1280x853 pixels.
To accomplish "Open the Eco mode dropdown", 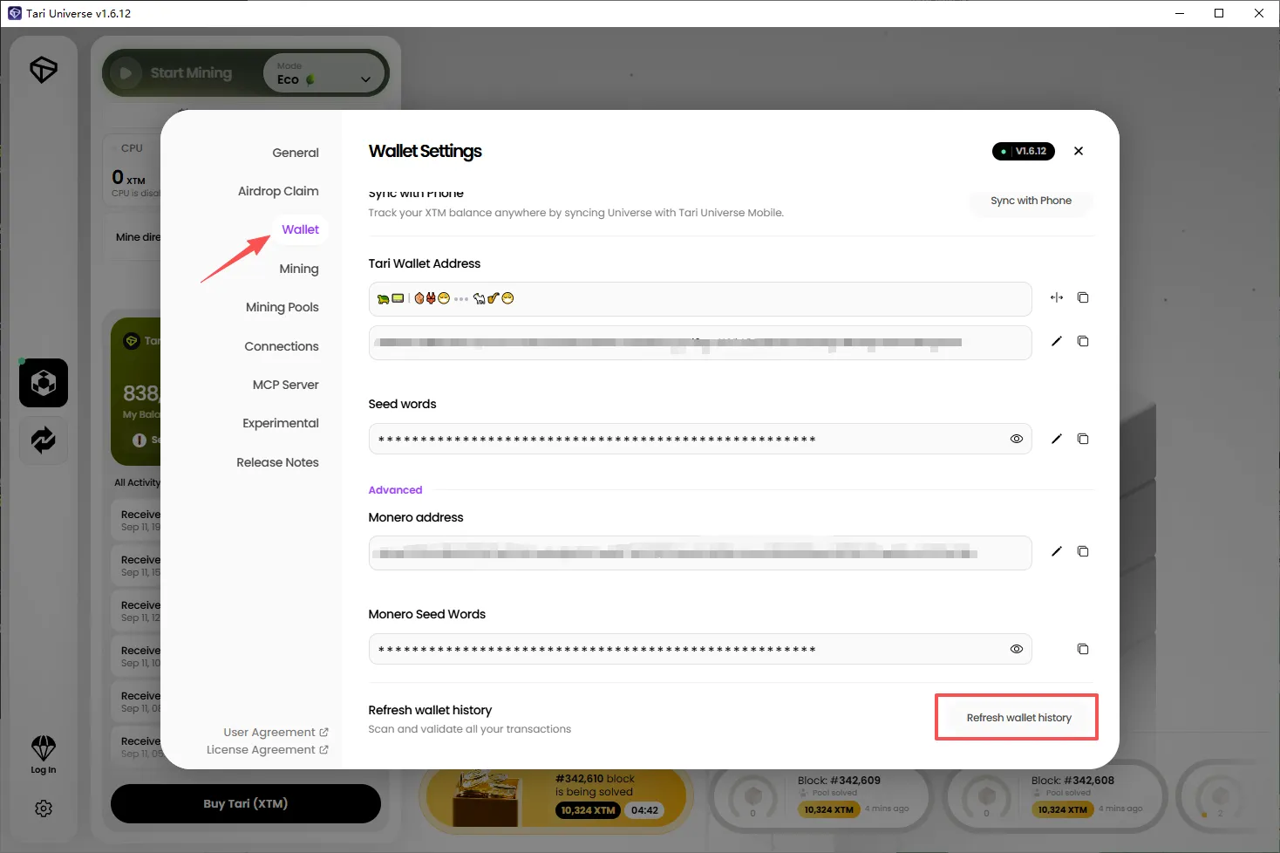I will tap(324, 73).
